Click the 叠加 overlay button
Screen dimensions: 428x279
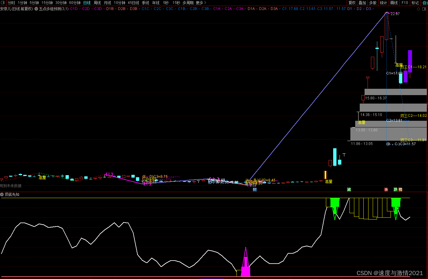coord(362,3)
